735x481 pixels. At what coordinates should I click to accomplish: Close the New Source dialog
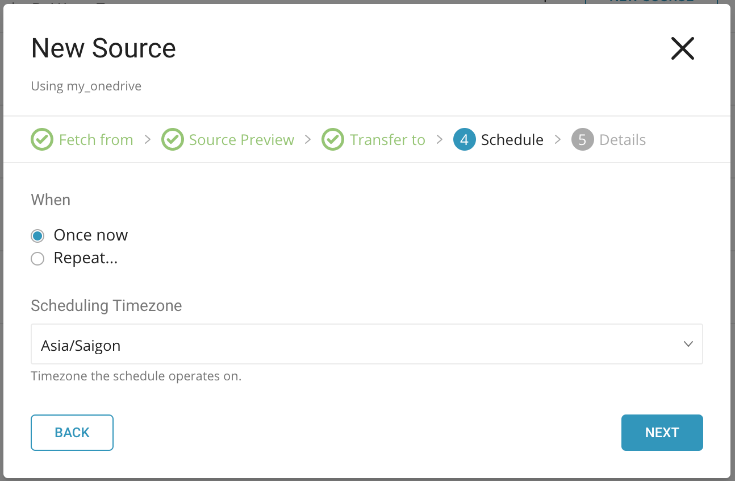click(682, 49)
